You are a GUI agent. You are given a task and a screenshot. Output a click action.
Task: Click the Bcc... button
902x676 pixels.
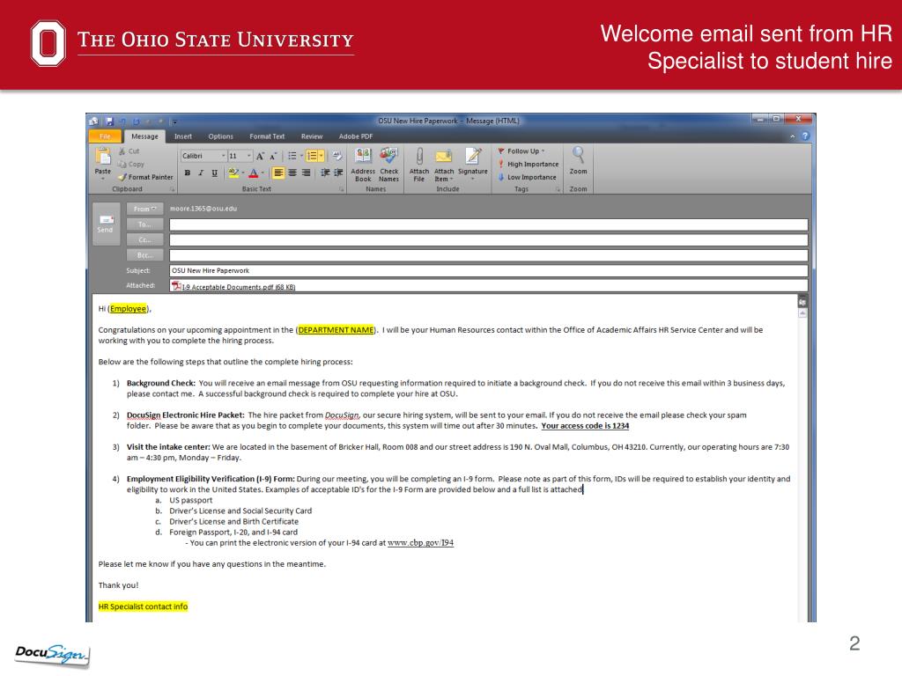(145, 255)
